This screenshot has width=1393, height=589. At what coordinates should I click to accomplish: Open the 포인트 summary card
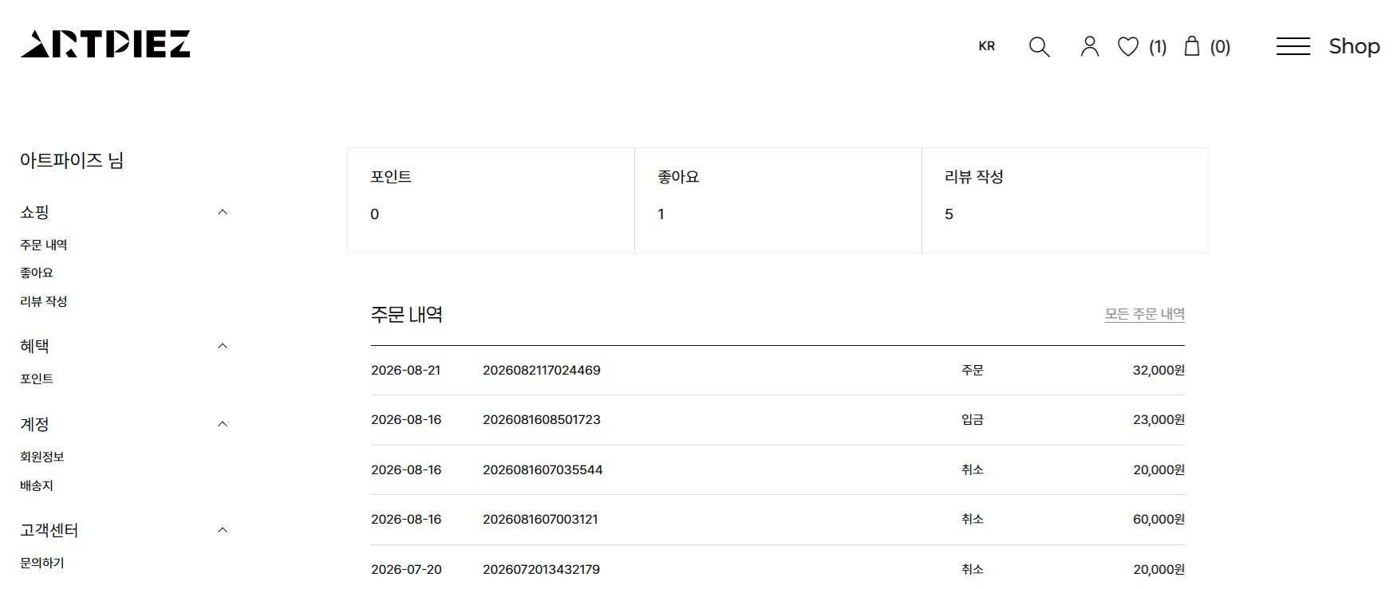tap(491, 200)
